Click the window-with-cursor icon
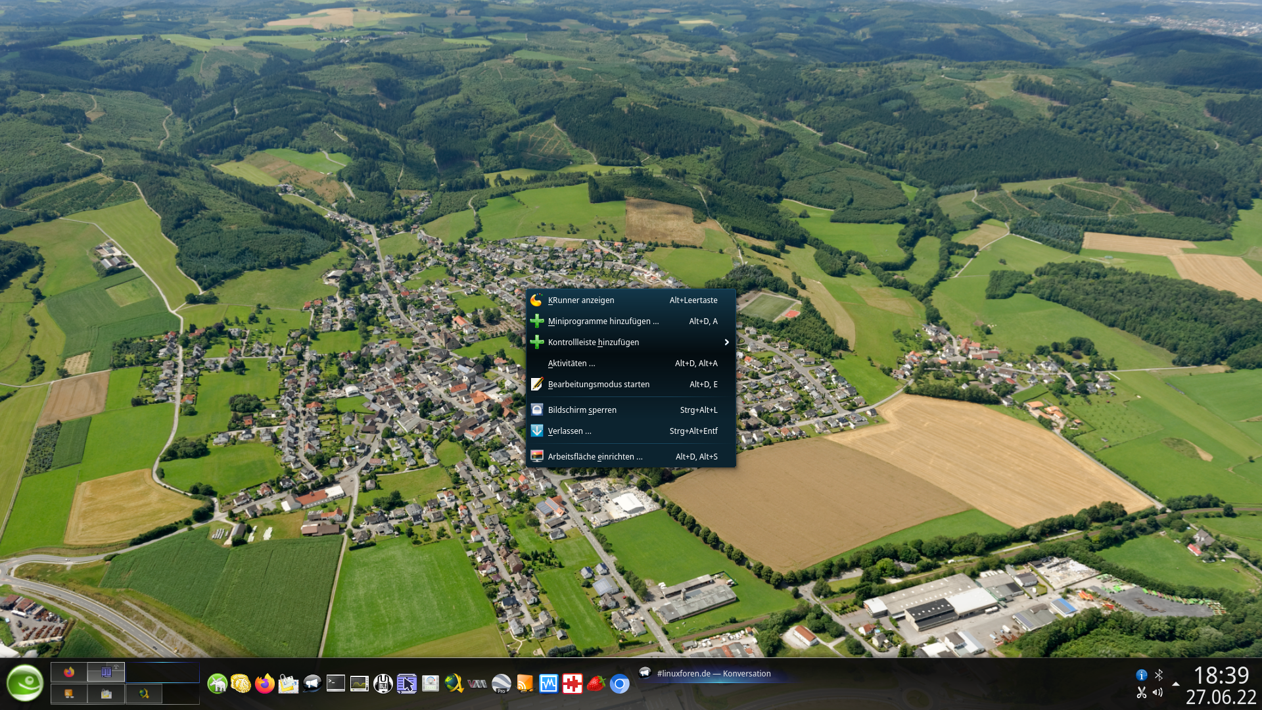Viewport: 1262px width, 710px height. point(406,684)
